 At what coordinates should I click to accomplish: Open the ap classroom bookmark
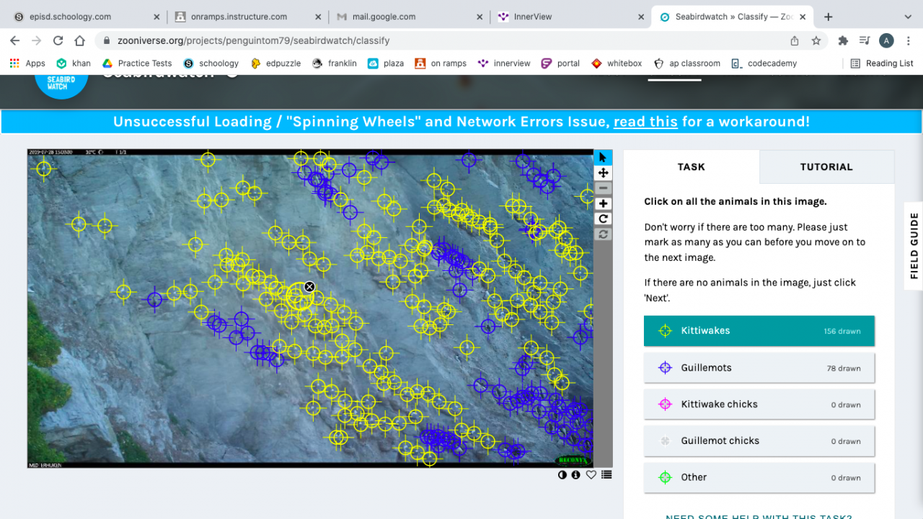(687, 63)
